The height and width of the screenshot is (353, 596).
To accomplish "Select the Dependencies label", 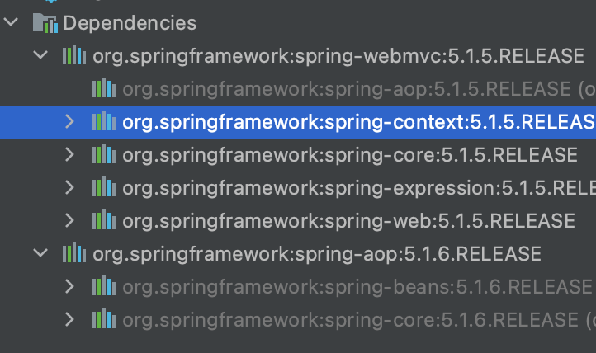I will 130,23.
